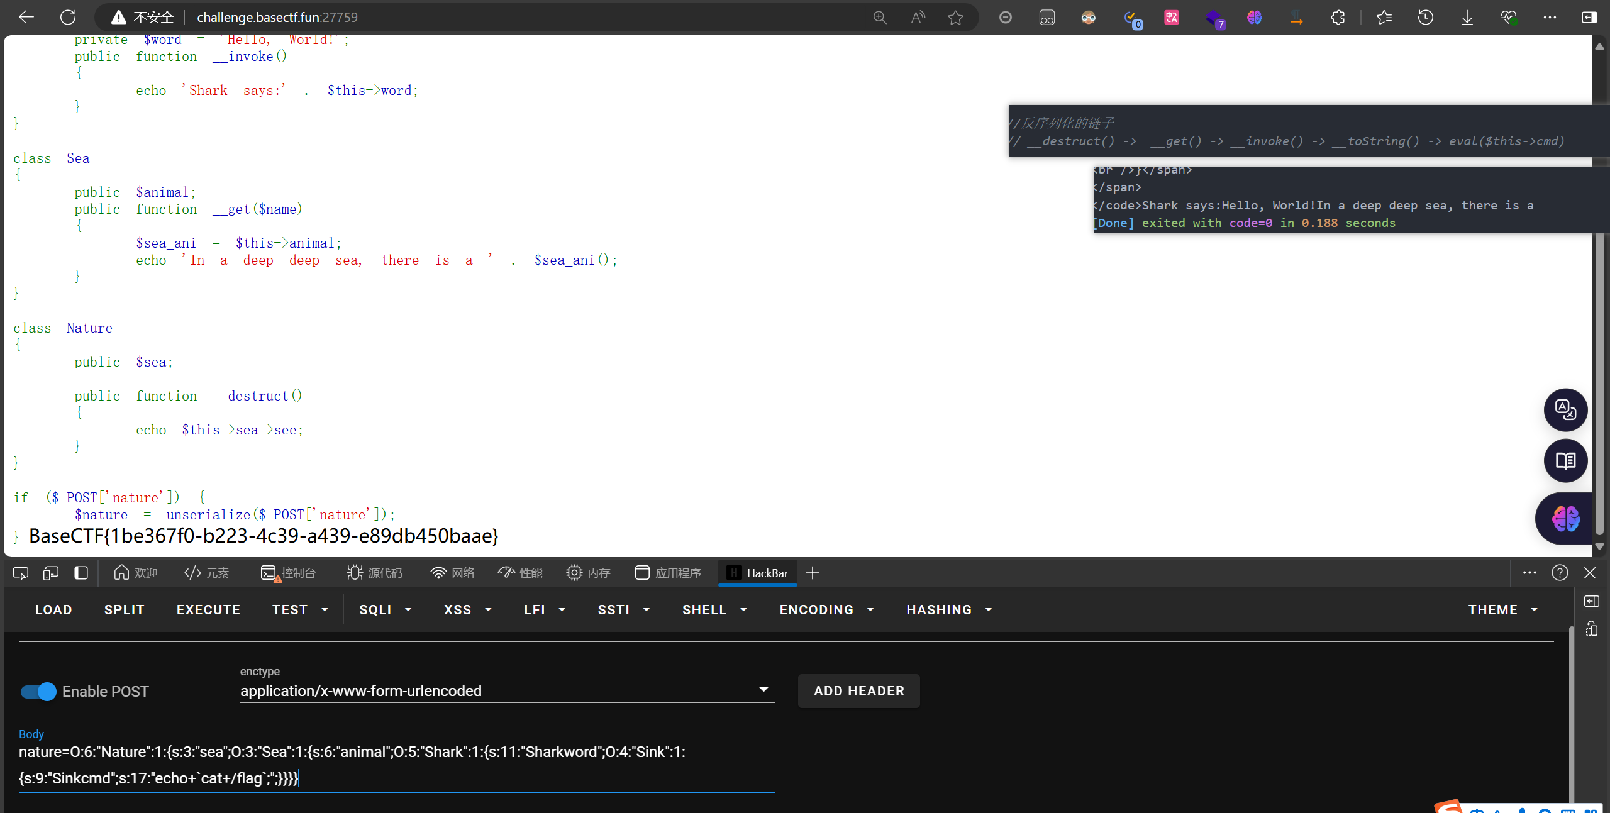Expand the SSTI dropdown menu
Screen dimensions: 1610x813
624,610
